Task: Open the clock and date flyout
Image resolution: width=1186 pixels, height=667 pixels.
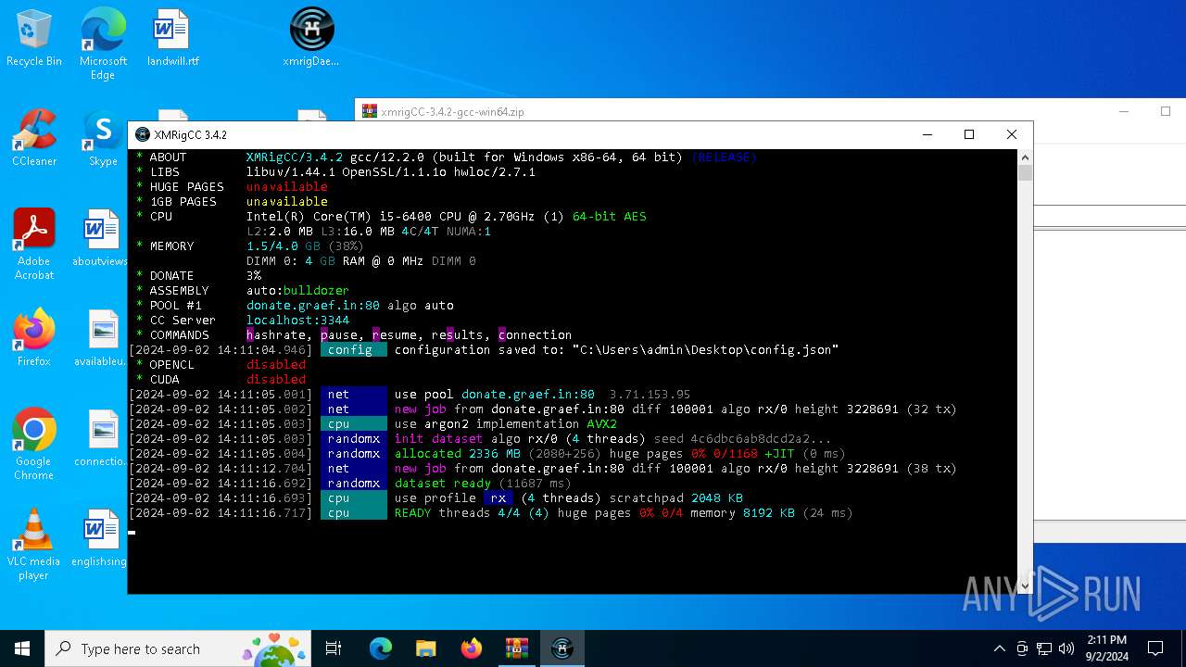Action: [x=1107, y=648]
